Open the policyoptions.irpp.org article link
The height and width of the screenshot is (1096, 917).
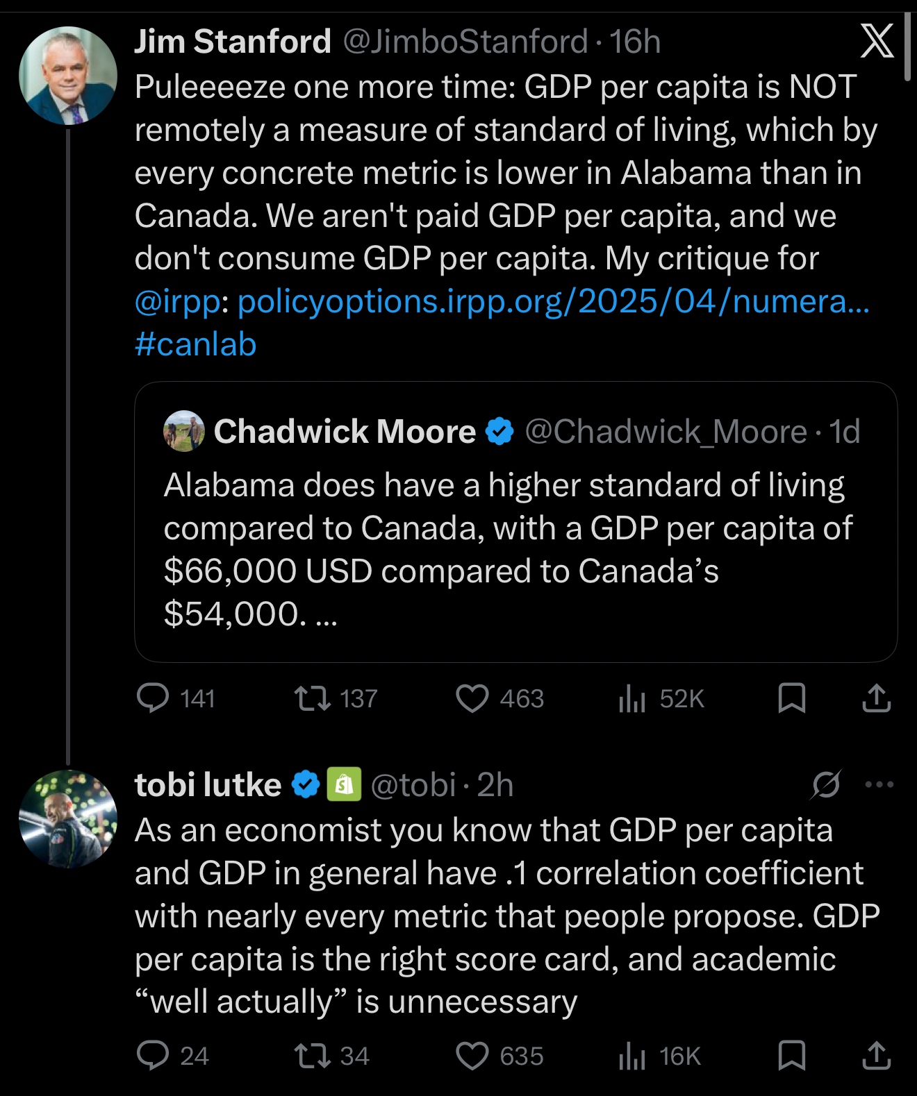(553, 302)
